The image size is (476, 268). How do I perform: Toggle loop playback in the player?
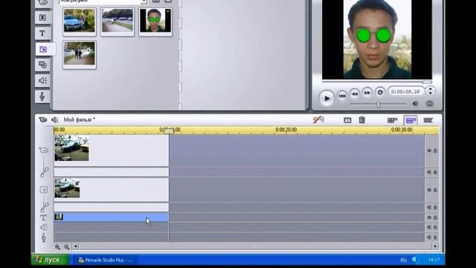[x=380, y=92]
